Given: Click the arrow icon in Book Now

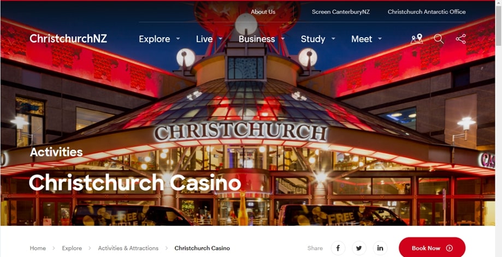Looking at the screenshot, I should coord(450,248).
